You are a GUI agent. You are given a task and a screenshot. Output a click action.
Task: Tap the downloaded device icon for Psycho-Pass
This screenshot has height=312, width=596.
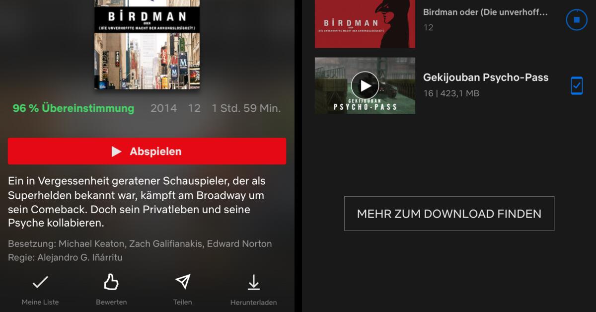(577, 85)
